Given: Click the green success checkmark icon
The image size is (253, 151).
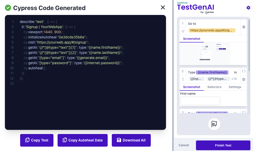Looking at the screenshot, I should 8,8.
